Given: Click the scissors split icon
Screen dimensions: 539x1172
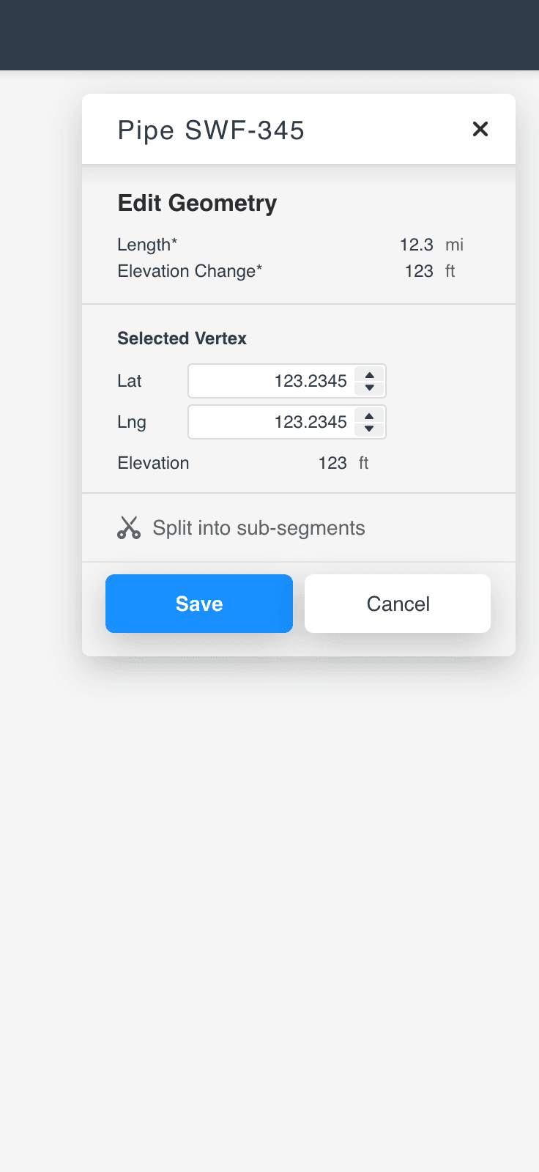Looking at the screenshot, I should pos(129,527).
